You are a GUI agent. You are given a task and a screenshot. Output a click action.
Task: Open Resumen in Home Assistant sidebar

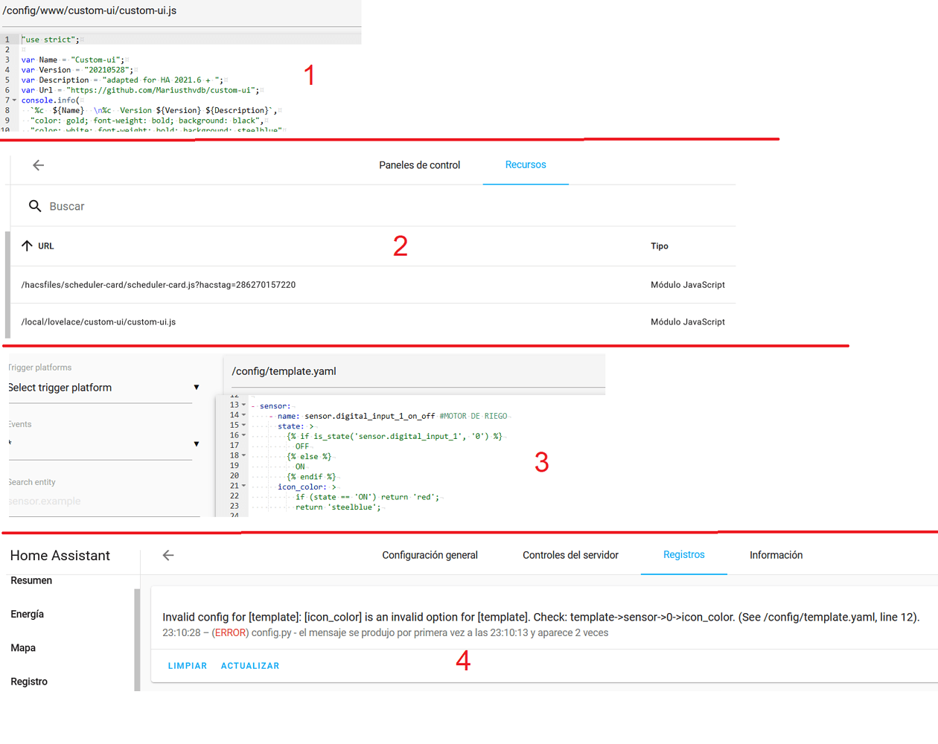click(x=31, y=580)
